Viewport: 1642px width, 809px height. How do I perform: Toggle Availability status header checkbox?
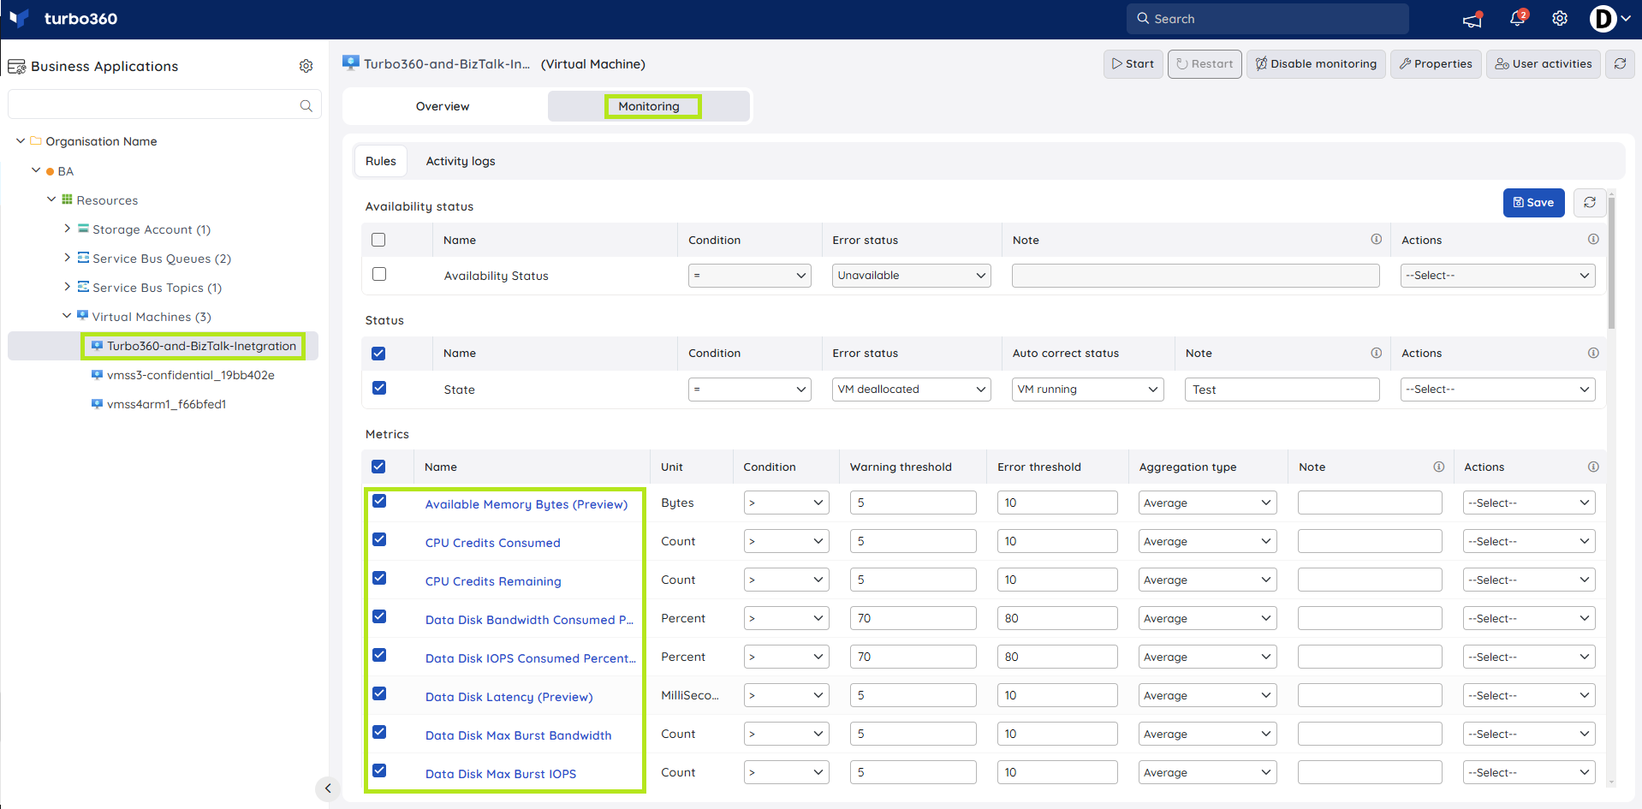378,240
